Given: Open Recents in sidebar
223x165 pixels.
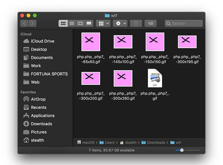Looking at the screenshot, I should tap(35, 107).
